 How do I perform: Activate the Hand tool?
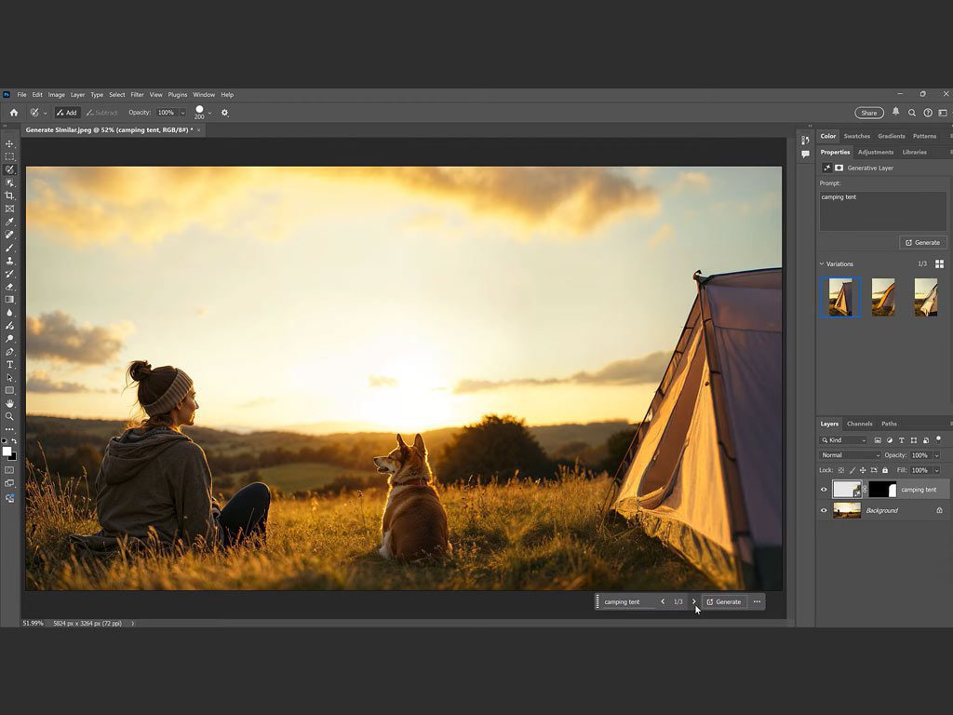(10, 404)
